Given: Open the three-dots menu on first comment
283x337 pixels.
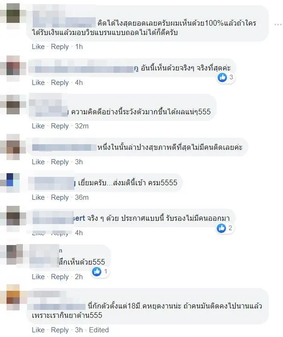Looking at the screenshot, I should click(278, 24).
